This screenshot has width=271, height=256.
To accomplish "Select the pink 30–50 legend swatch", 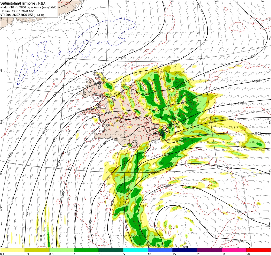I will pos(234,250).
